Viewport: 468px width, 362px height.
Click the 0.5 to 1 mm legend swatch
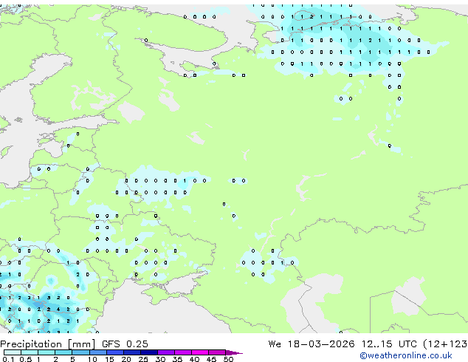[x=30, y=352]
